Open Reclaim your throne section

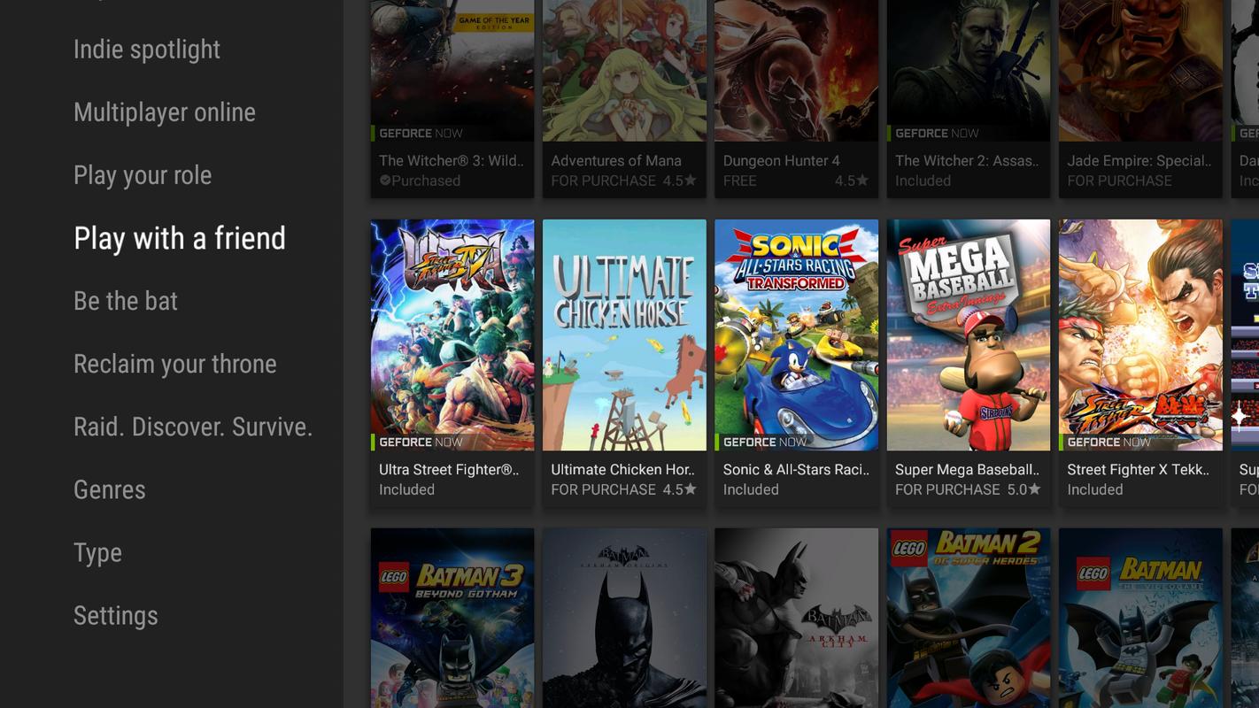[x=175, y=364]
